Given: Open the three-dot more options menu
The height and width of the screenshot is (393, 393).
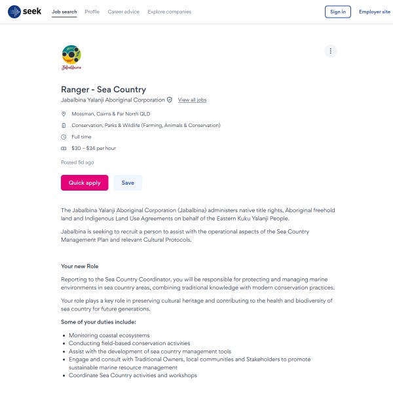Looking at the screenshot, I should (x=331, y=51).
